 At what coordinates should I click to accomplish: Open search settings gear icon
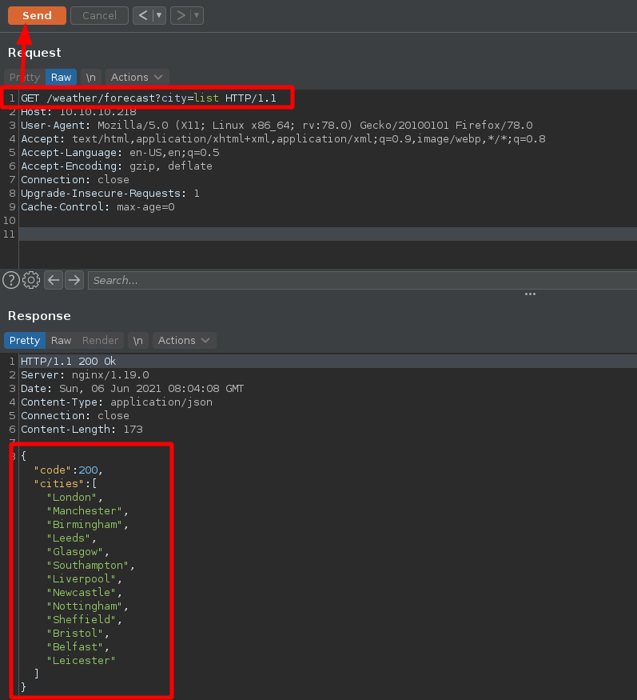tap(31, 280)
